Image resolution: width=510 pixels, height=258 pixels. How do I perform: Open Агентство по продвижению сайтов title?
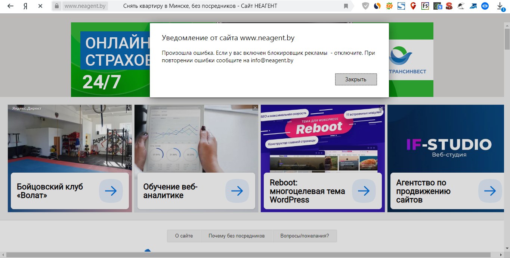tap(423, 191)
